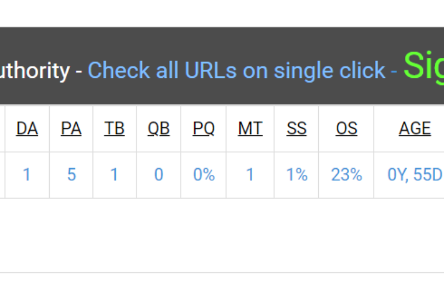Image resolution: width=444 pixels, height=284 pixels.
Task: Open the PQ value 0% link
Action: pos(204,174)
